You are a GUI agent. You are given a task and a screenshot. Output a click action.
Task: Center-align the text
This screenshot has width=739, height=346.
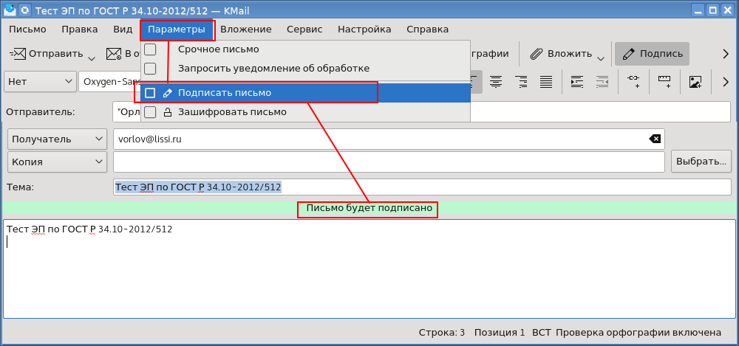coord(495,81)
